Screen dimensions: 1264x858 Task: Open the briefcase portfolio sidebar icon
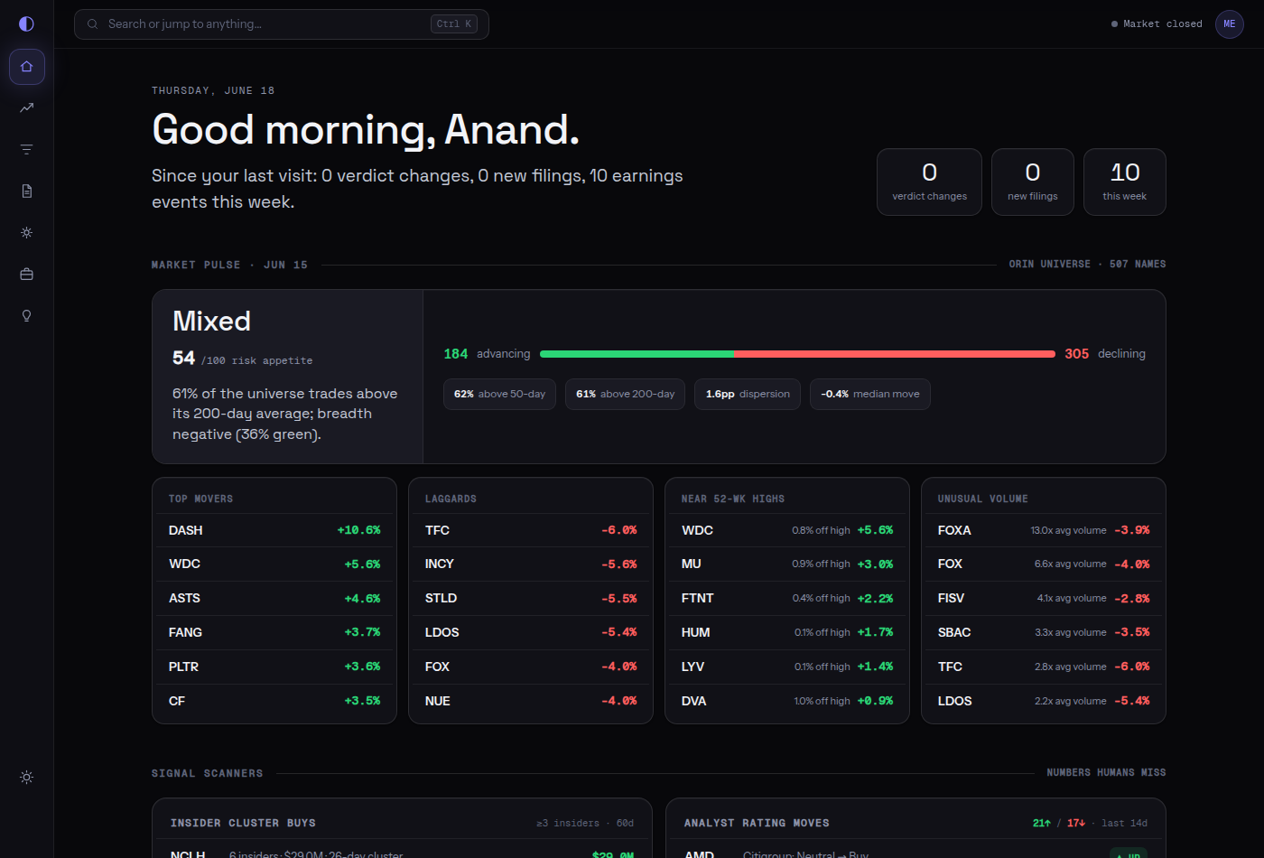[27, 275]
